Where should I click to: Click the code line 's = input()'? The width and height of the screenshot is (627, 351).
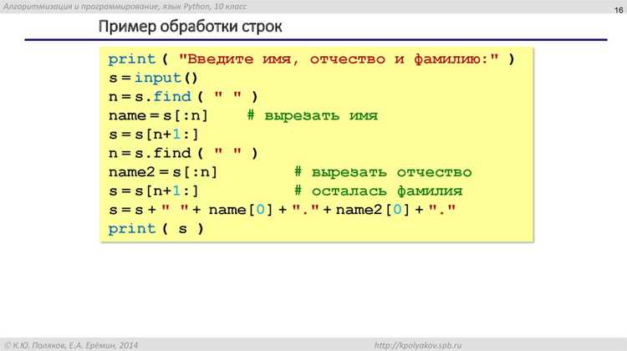click(153, 78)
